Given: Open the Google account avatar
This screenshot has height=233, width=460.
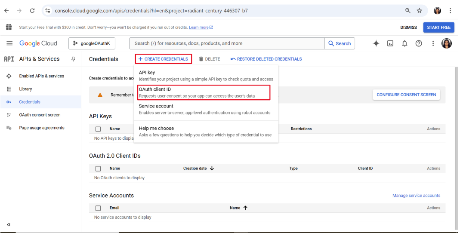Looking at the screenshot, I should click(447, 43).
